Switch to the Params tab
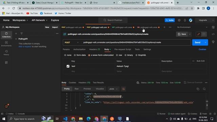 click(66, 49)
